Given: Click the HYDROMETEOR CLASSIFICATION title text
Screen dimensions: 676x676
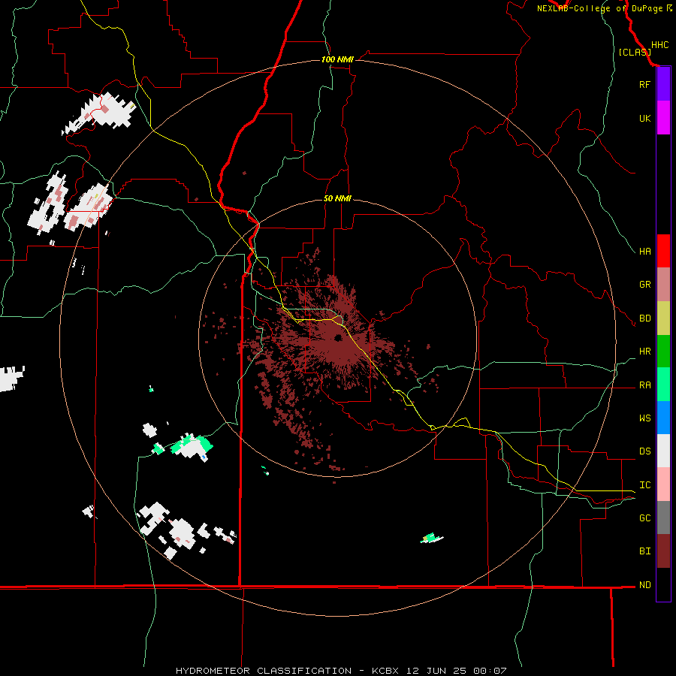Looking at the screenshot, I should click(264, 671).
